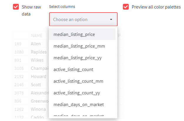The height and width of the screenshot is (121, 184).
Task: Uncheck the Show raw data checkbox
Action: tap(16, 7)
